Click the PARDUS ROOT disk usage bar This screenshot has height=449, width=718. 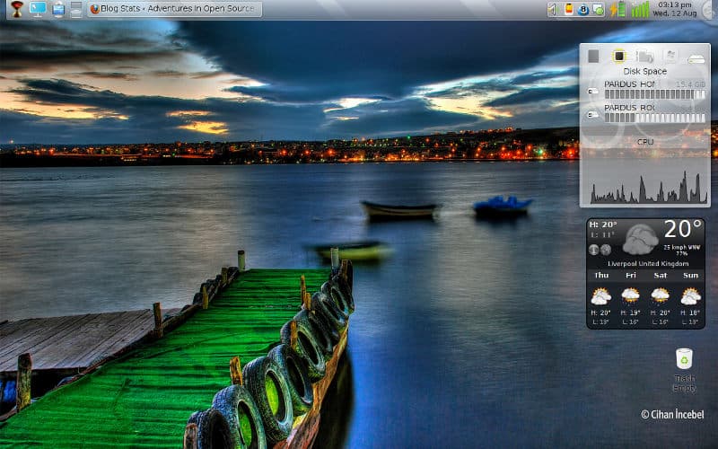click(654, 118)
